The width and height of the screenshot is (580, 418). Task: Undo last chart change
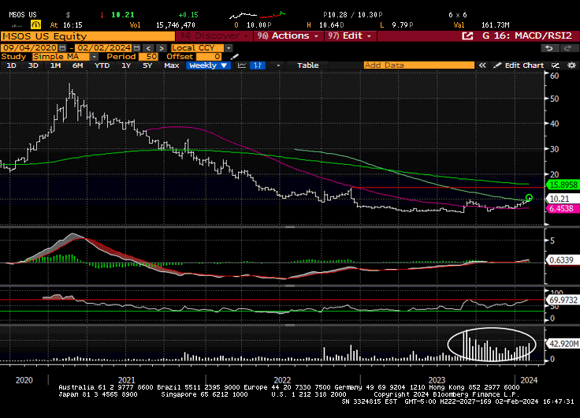[549, 48]
